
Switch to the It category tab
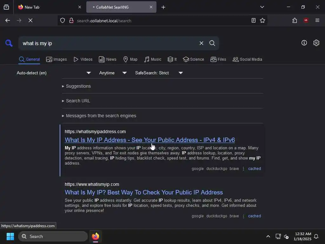pyautogui.click(x=172, y=59)
